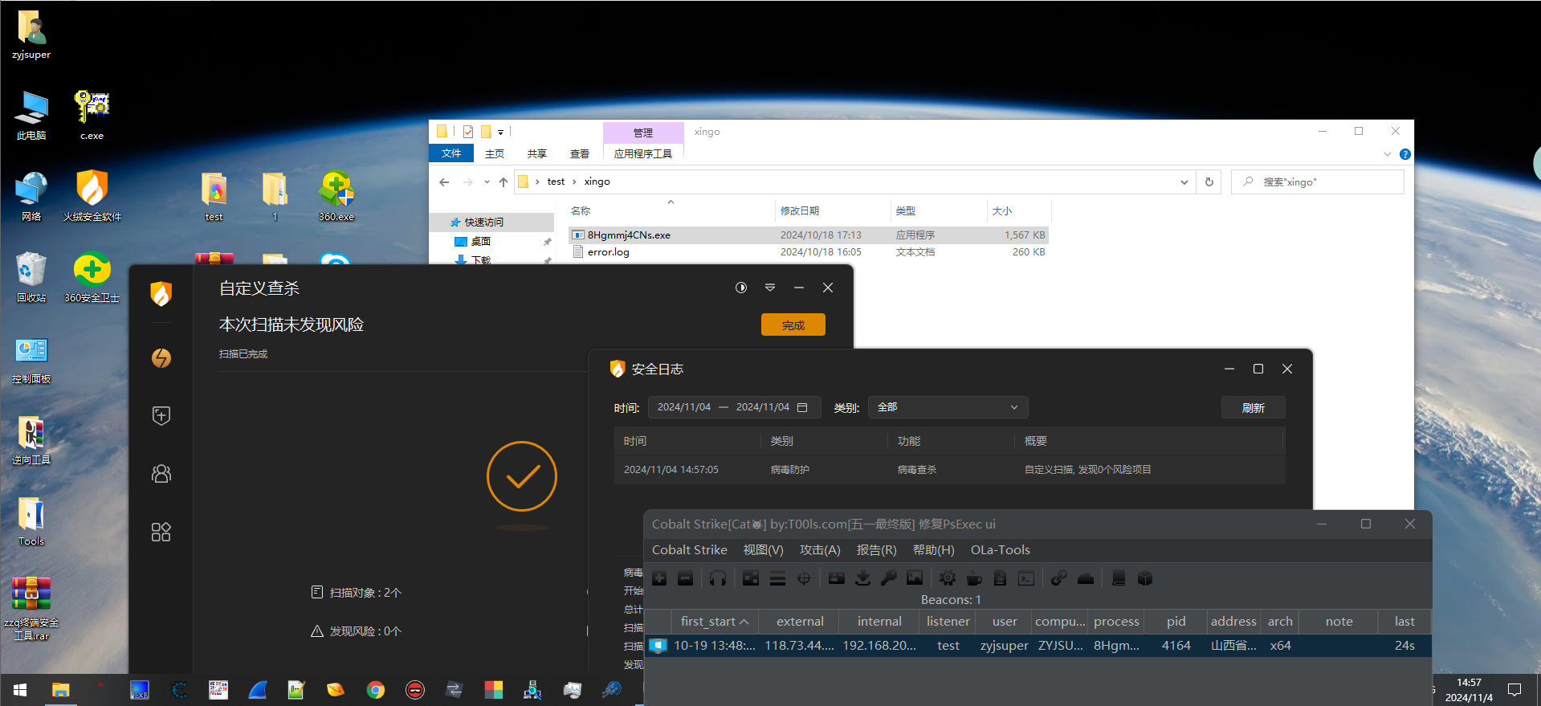Open the recent locations dropdown arrow in Explorer
Viewport: 1541px width, 706px height.
click(487, 182)
